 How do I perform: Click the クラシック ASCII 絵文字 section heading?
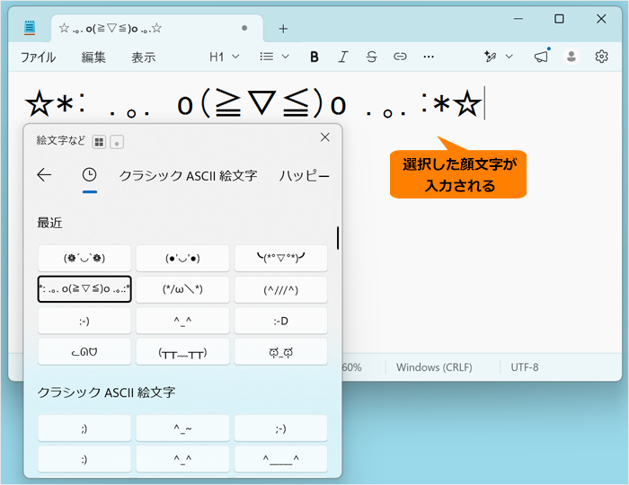coord(106,392)
